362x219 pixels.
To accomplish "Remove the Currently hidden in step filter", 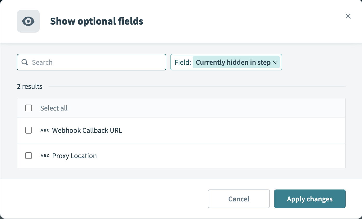I will [275, 63].
